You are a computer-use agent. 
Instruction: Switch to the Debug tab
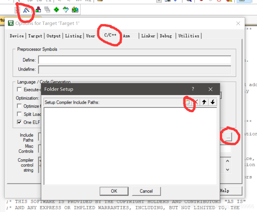[x=166, y=36]
